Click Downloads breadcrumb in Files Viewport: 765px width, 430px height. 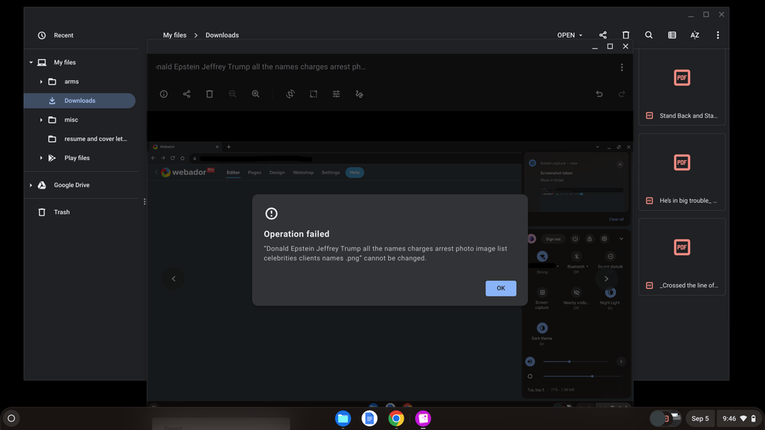click(x=222, y=35)
